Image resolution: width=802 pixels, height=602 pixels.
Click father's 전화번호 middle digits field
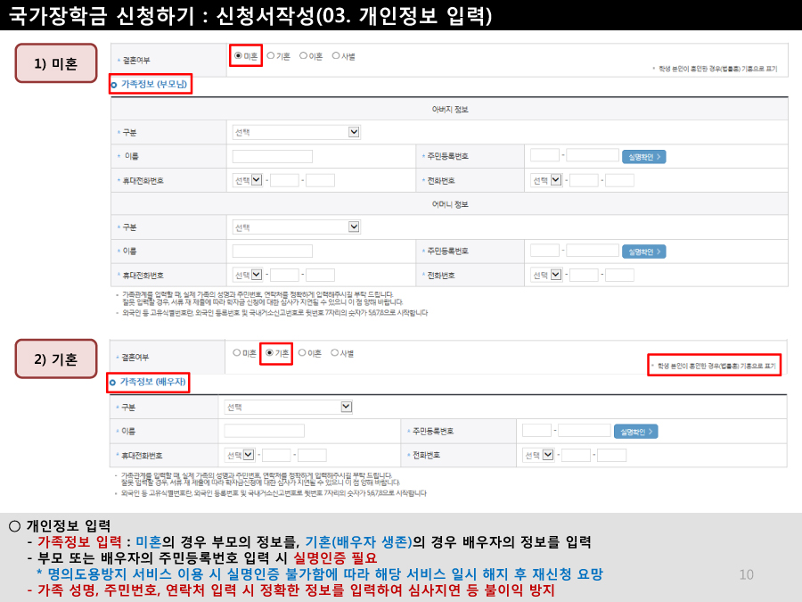(584, 180)
